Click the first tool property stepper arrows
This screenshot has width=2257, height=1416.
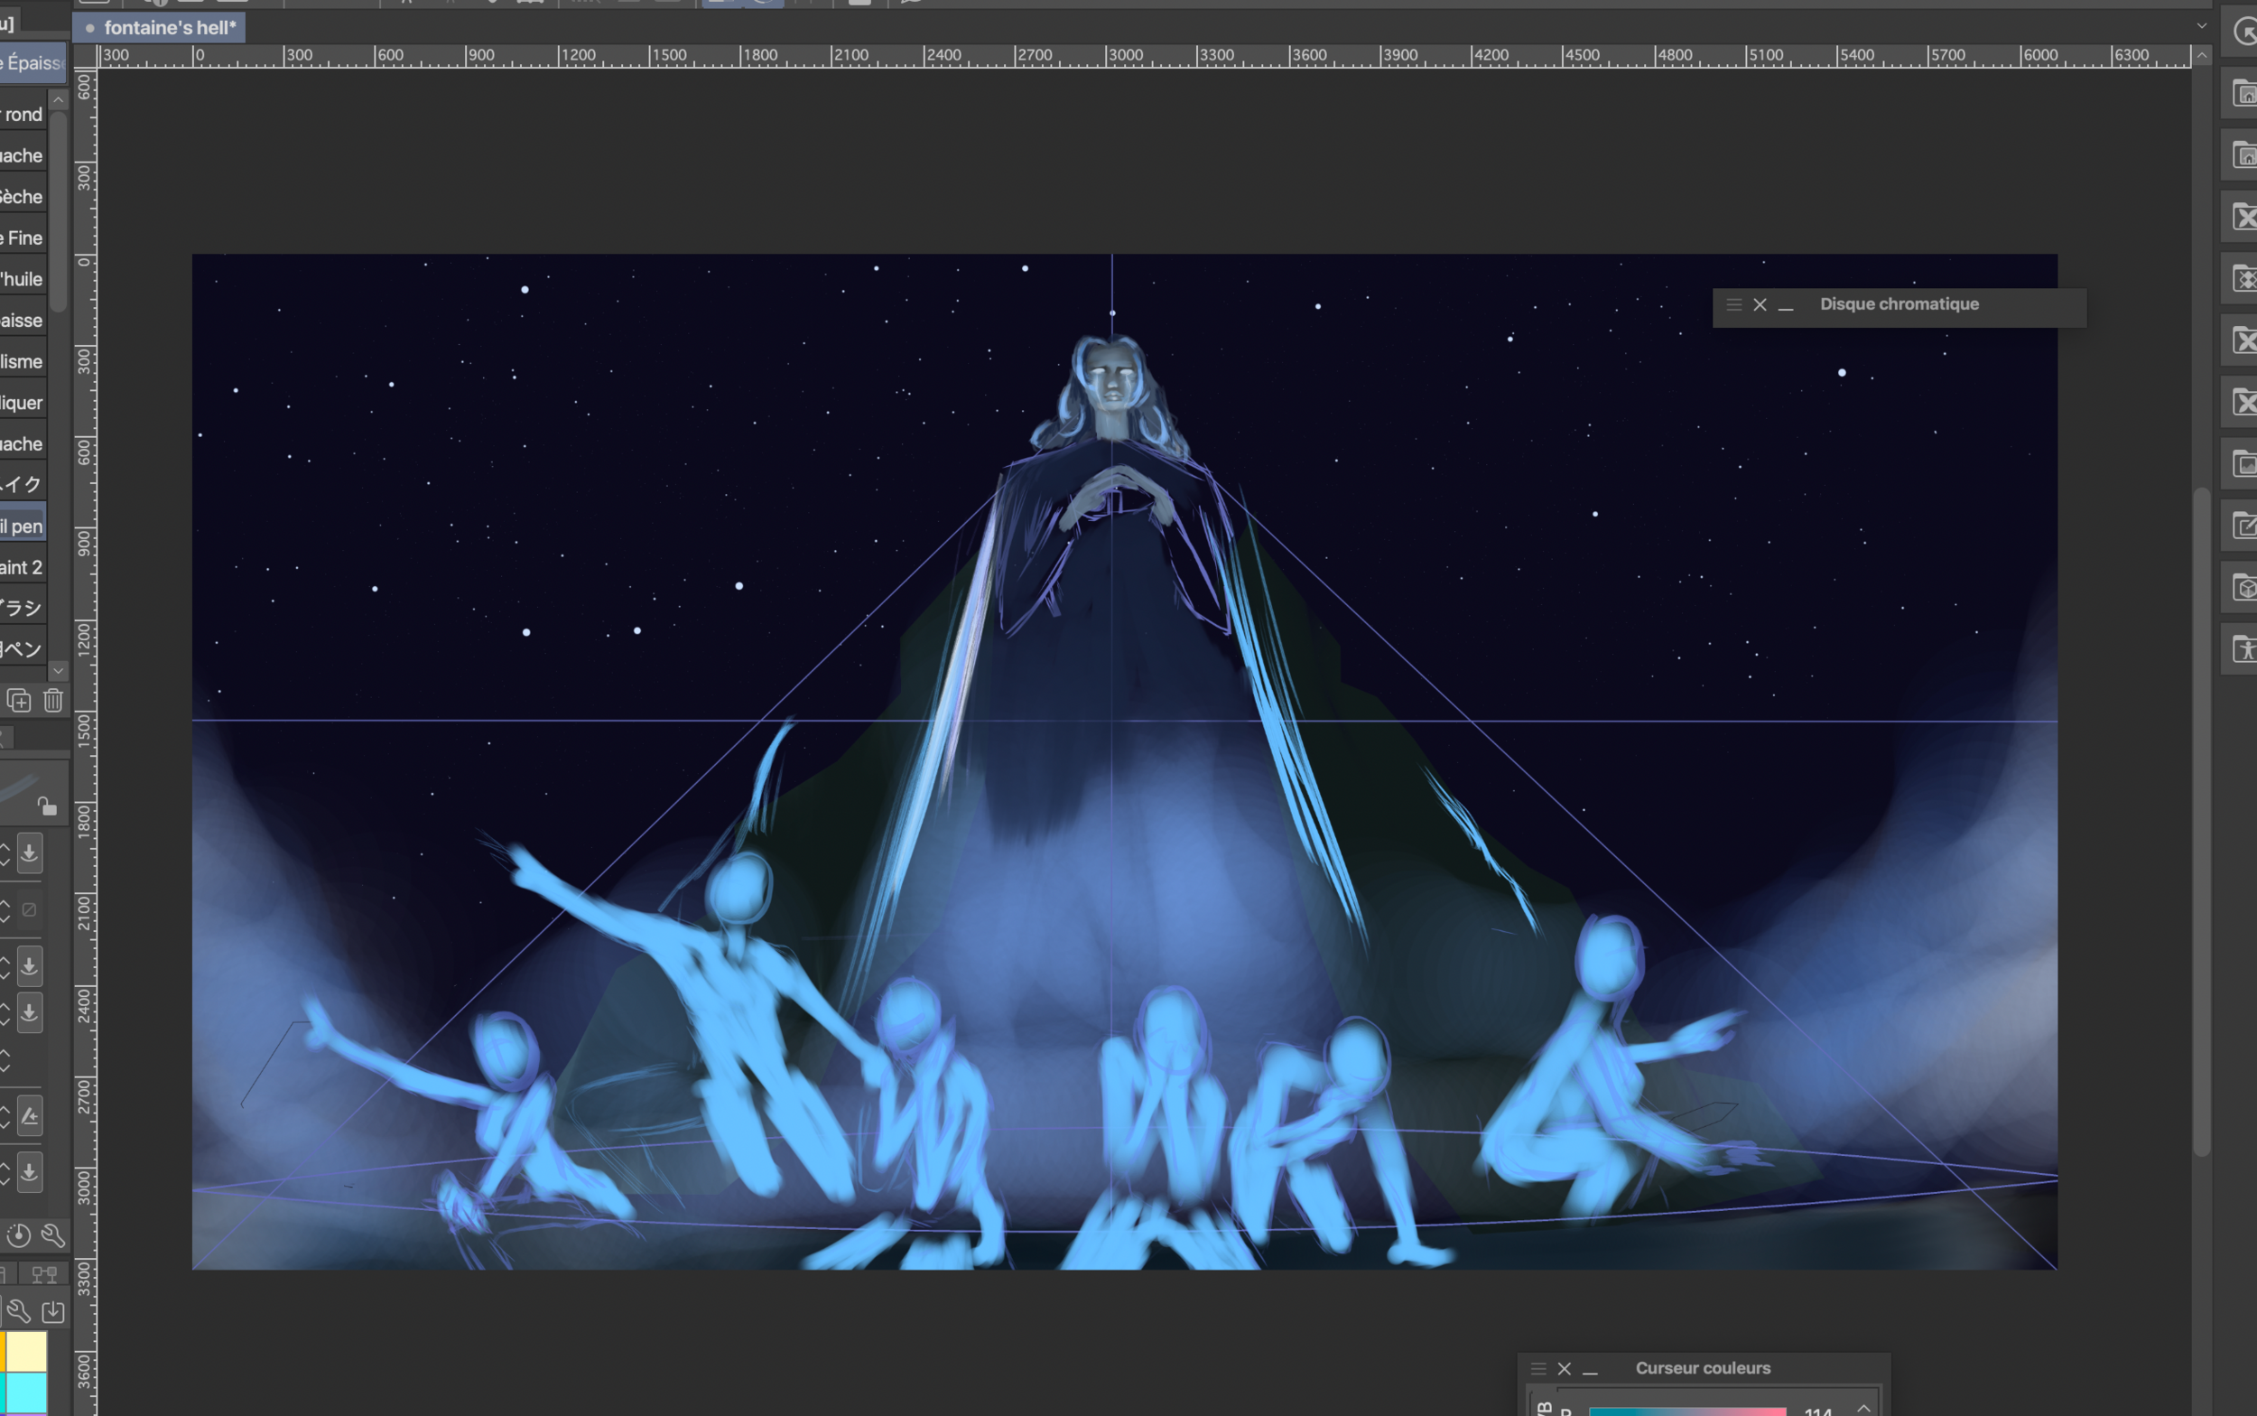[x=5, y=853]
